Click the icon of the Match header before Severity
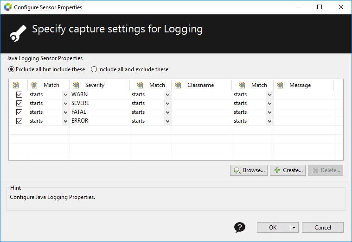352x242 pixels. tap(34, 85)
